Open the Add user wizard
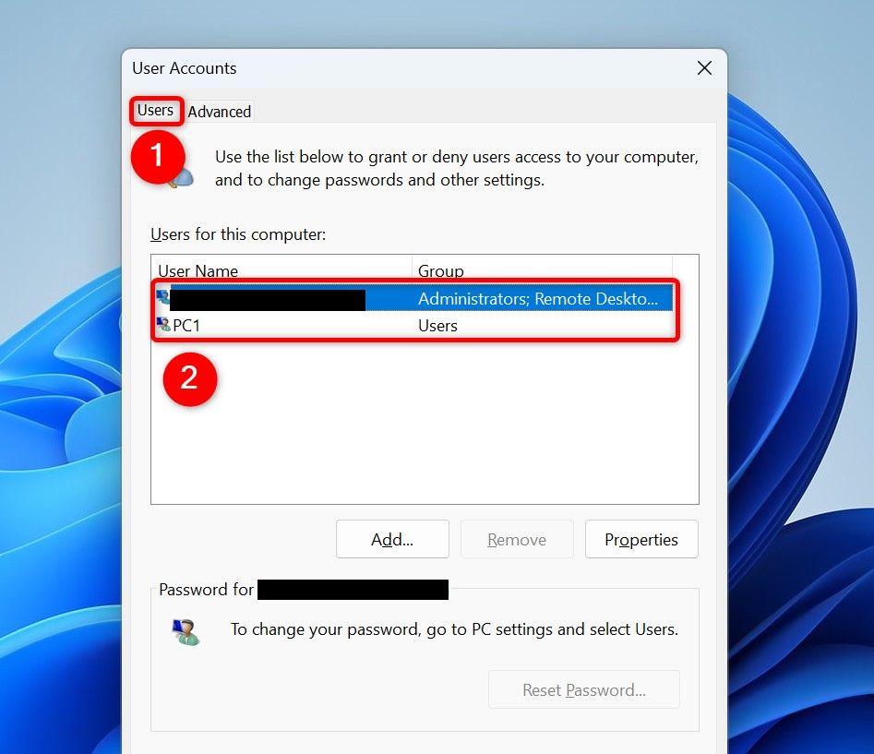Viewport: 874px width, 754px height. (x=391, y=539)
